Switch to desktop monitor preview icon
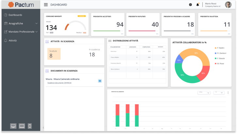This screenshot has width=237, height=134. pyautogui.click(x=13, y=126)
